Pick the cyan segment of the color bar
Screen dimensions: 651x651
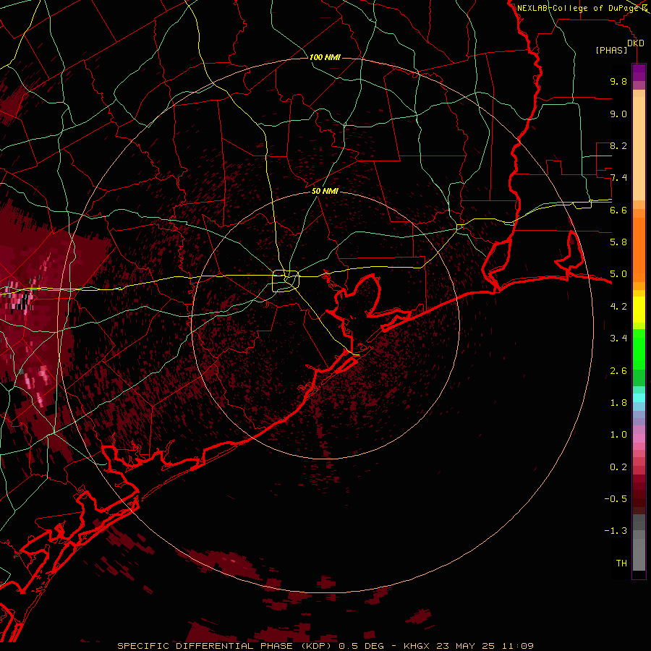[639, 398]
